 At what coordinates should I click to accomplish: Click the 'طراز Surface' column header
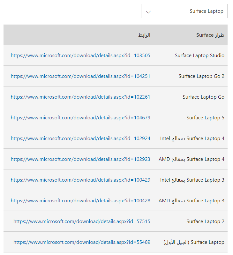click(210, 35)
